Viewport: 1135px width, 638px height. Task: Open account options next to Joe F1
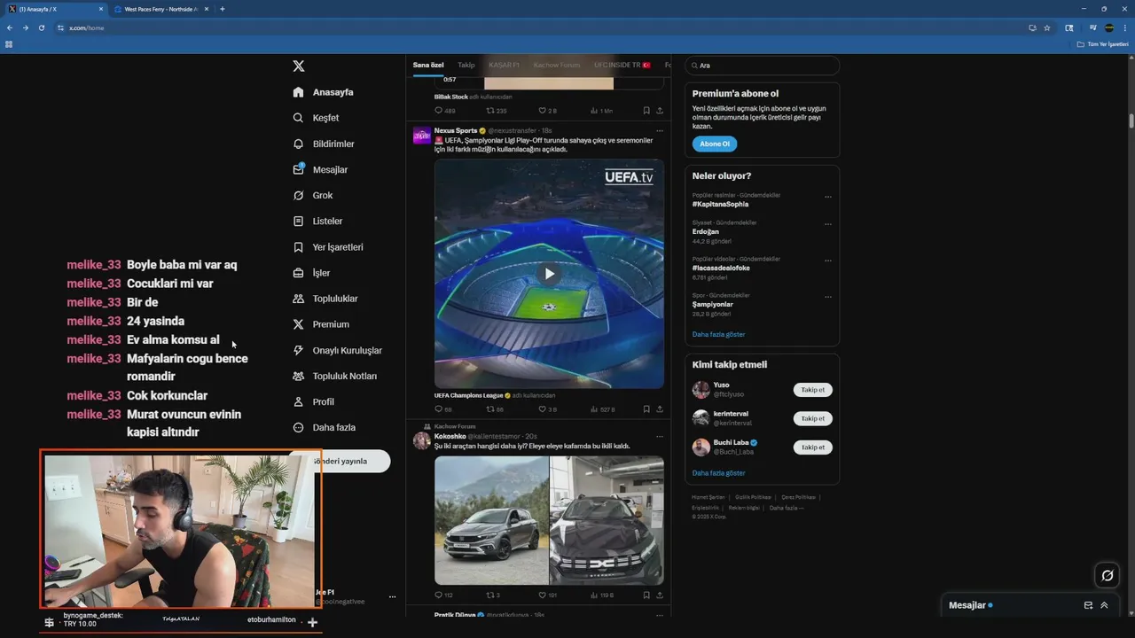point(392,597)
